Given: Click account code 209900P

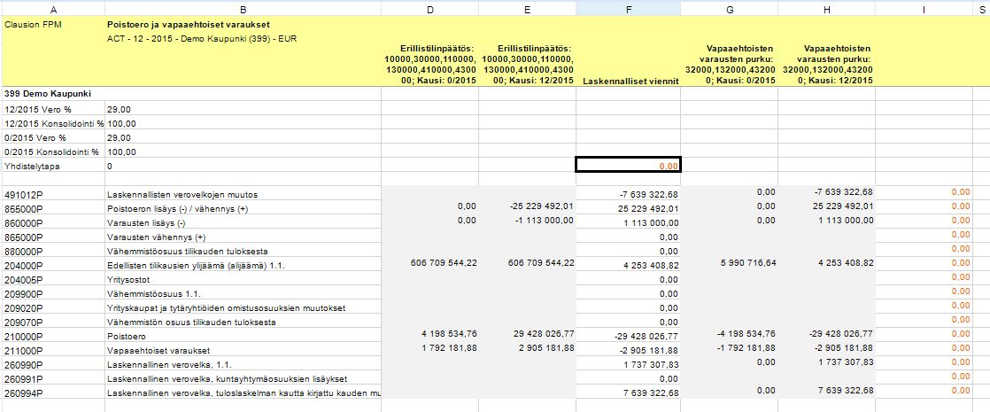Looking at the screenshot, I should pyautogui.click(x=23, y=294).
